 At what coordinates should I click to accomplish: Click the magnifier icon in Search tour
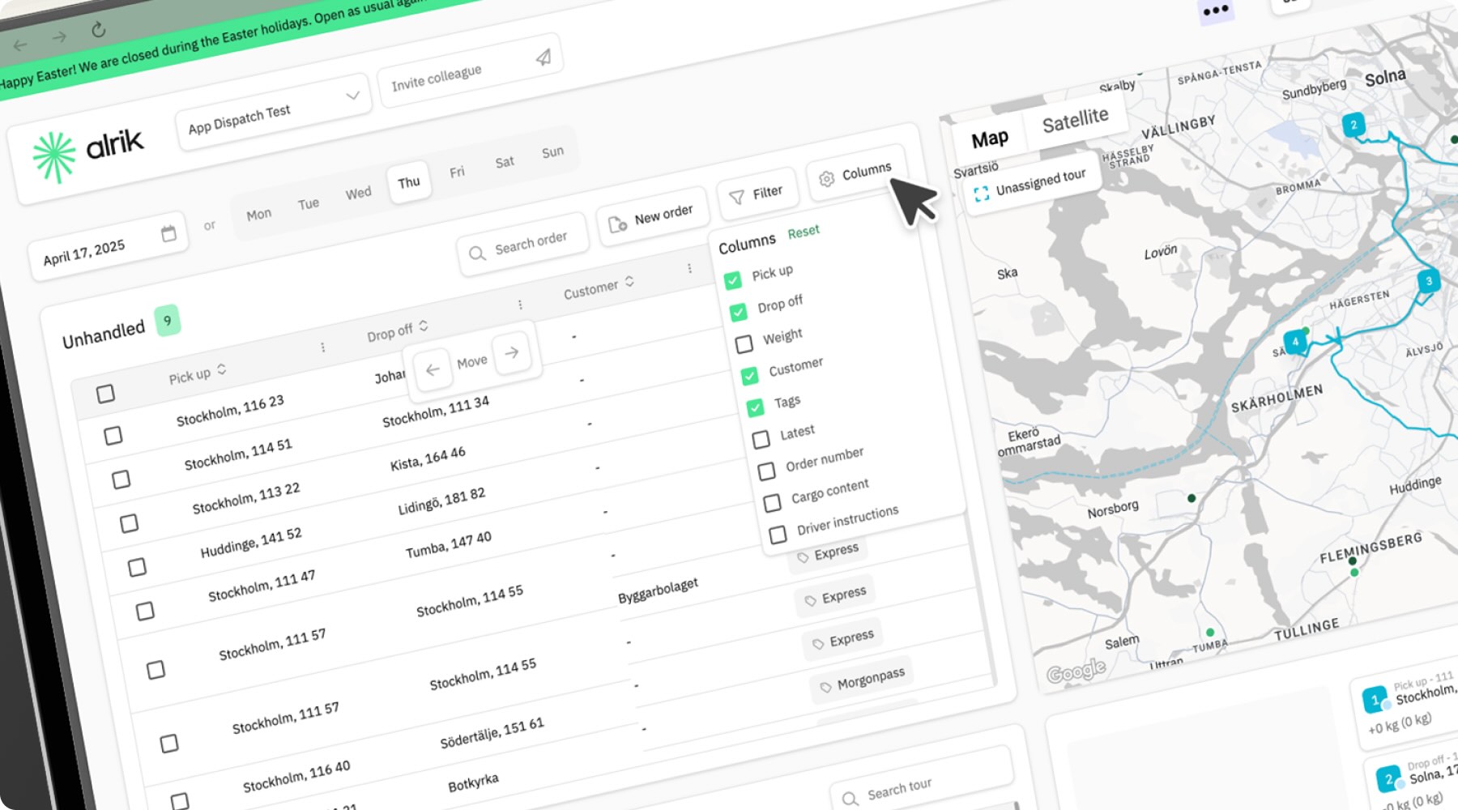(x=850, y=799)
